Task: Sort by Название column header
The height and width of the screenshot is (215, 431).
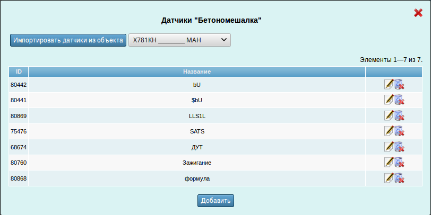Action: click(x=197, y=71)
